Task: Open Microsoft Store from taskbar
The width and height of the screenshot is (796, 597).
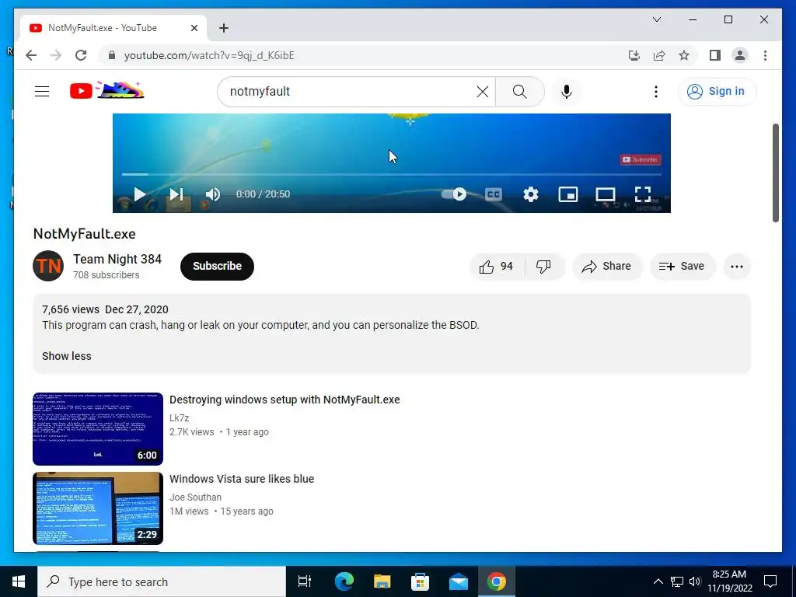Action: [x=420, y=581]
